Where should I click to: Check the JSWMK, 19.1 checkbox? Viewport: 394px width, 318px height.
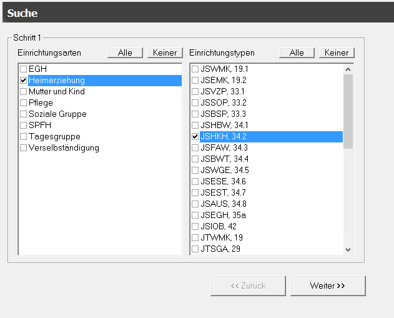195,69
